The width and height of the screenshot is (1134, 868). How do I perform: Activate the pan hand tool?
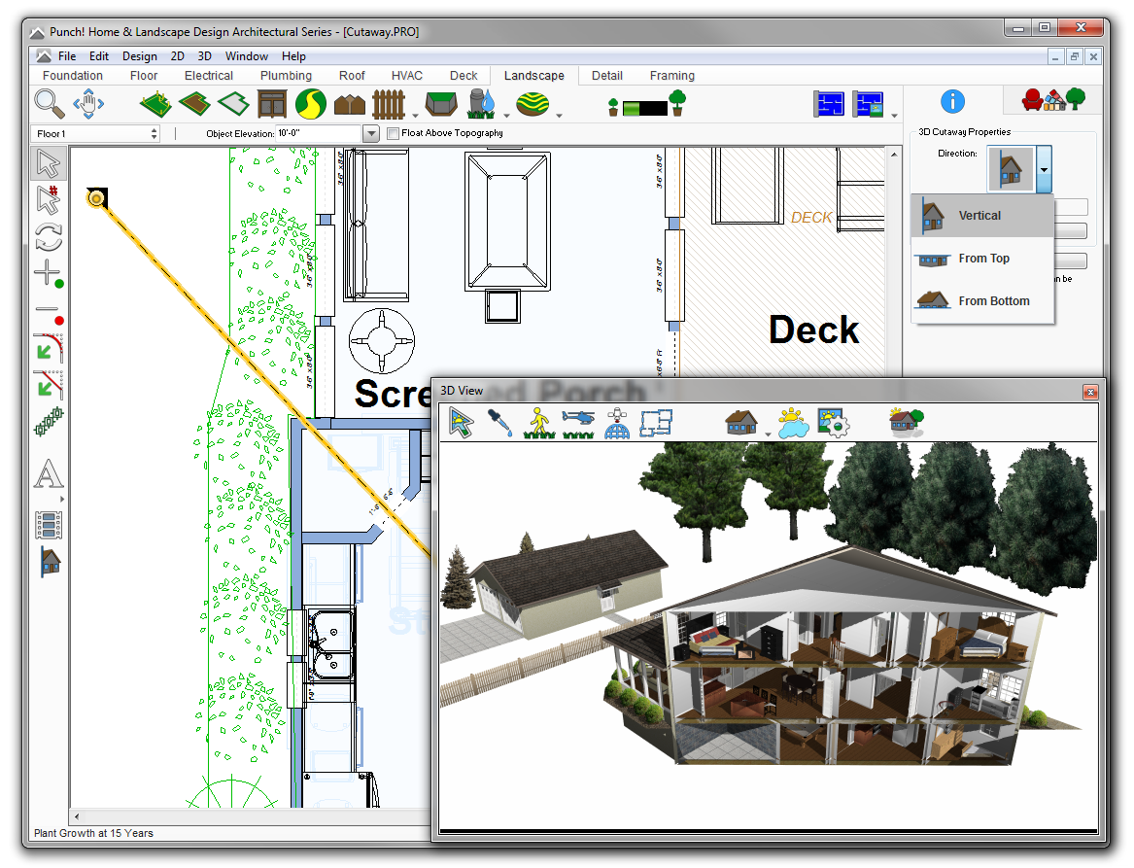[x=88, y=103]
